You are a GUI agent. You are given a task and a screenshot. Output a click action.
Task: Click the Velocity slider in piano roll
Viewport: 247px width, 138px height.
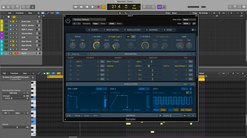click(17, 127)
